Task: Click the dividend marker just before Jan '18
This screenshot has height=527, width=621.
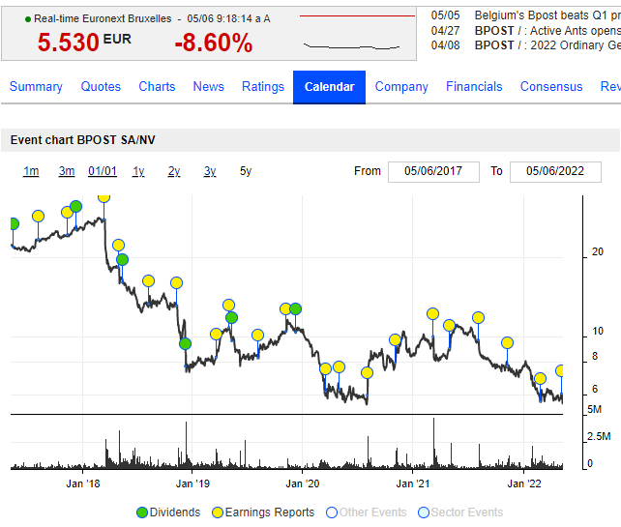Action: click(76, 206)
